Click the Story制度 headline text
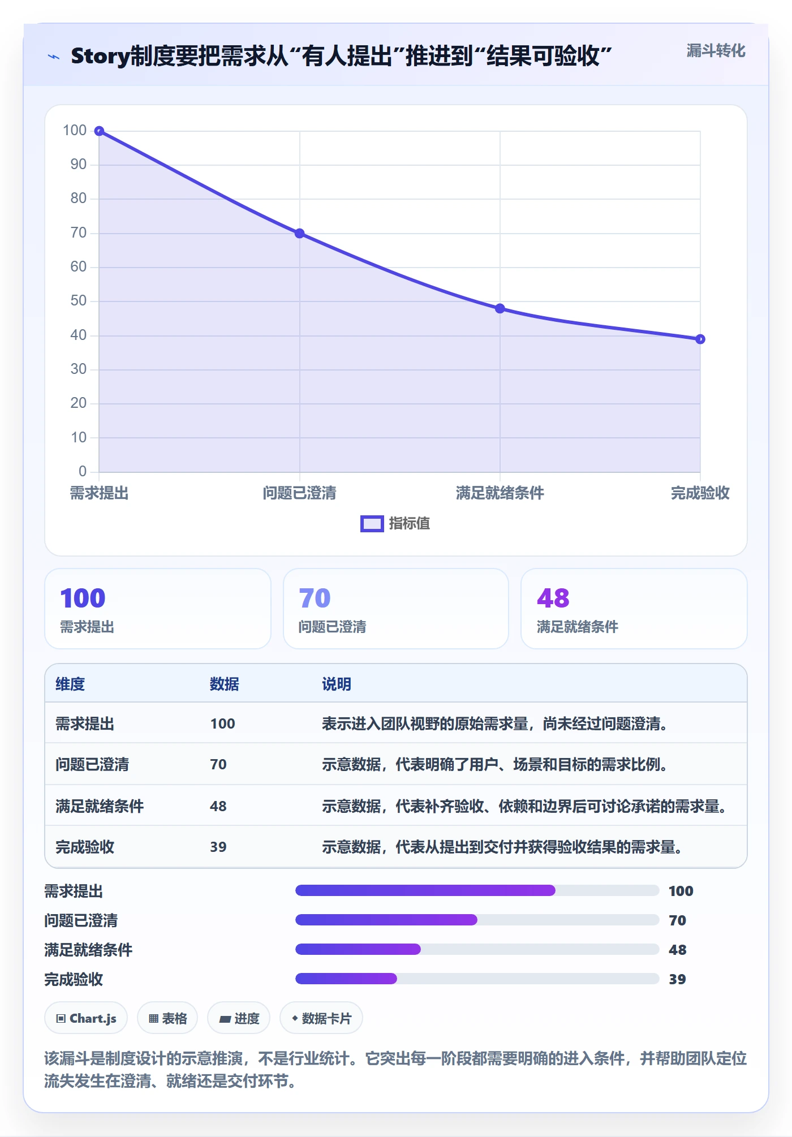 click(x=341, y=56)
